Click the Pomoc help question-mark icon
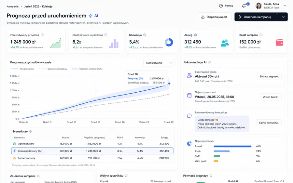The image size is (293, 183). click(221, 6)
